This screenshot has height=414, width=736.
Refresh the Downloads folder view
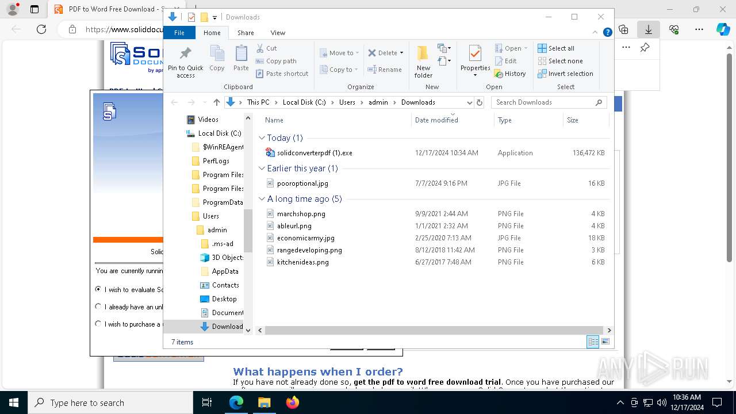pos(480,102)
